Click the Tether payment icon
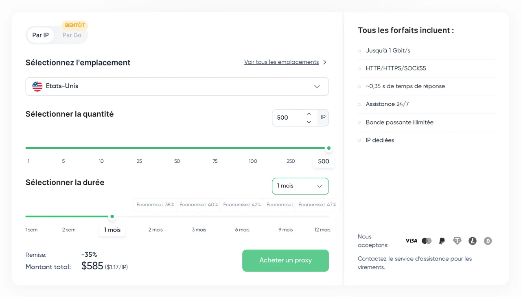The height and width of the screenshot is (297, 521). click(x=457, y=241)
